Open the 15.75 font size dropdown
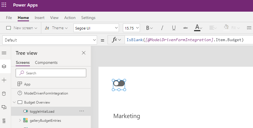The height and width of the screenshot is (128, 253). tap(131, 28)
